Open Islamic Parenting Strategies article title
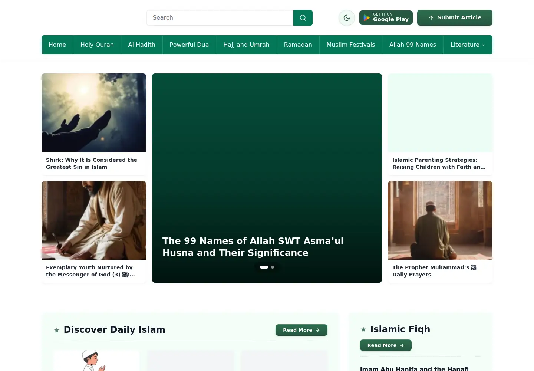Viewport: 534px width, 371px height. click(439, 163)
